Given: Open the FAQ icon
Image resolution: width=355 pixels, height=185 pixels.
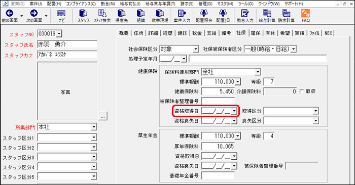Looking at the screenshot, I should 305,16.
